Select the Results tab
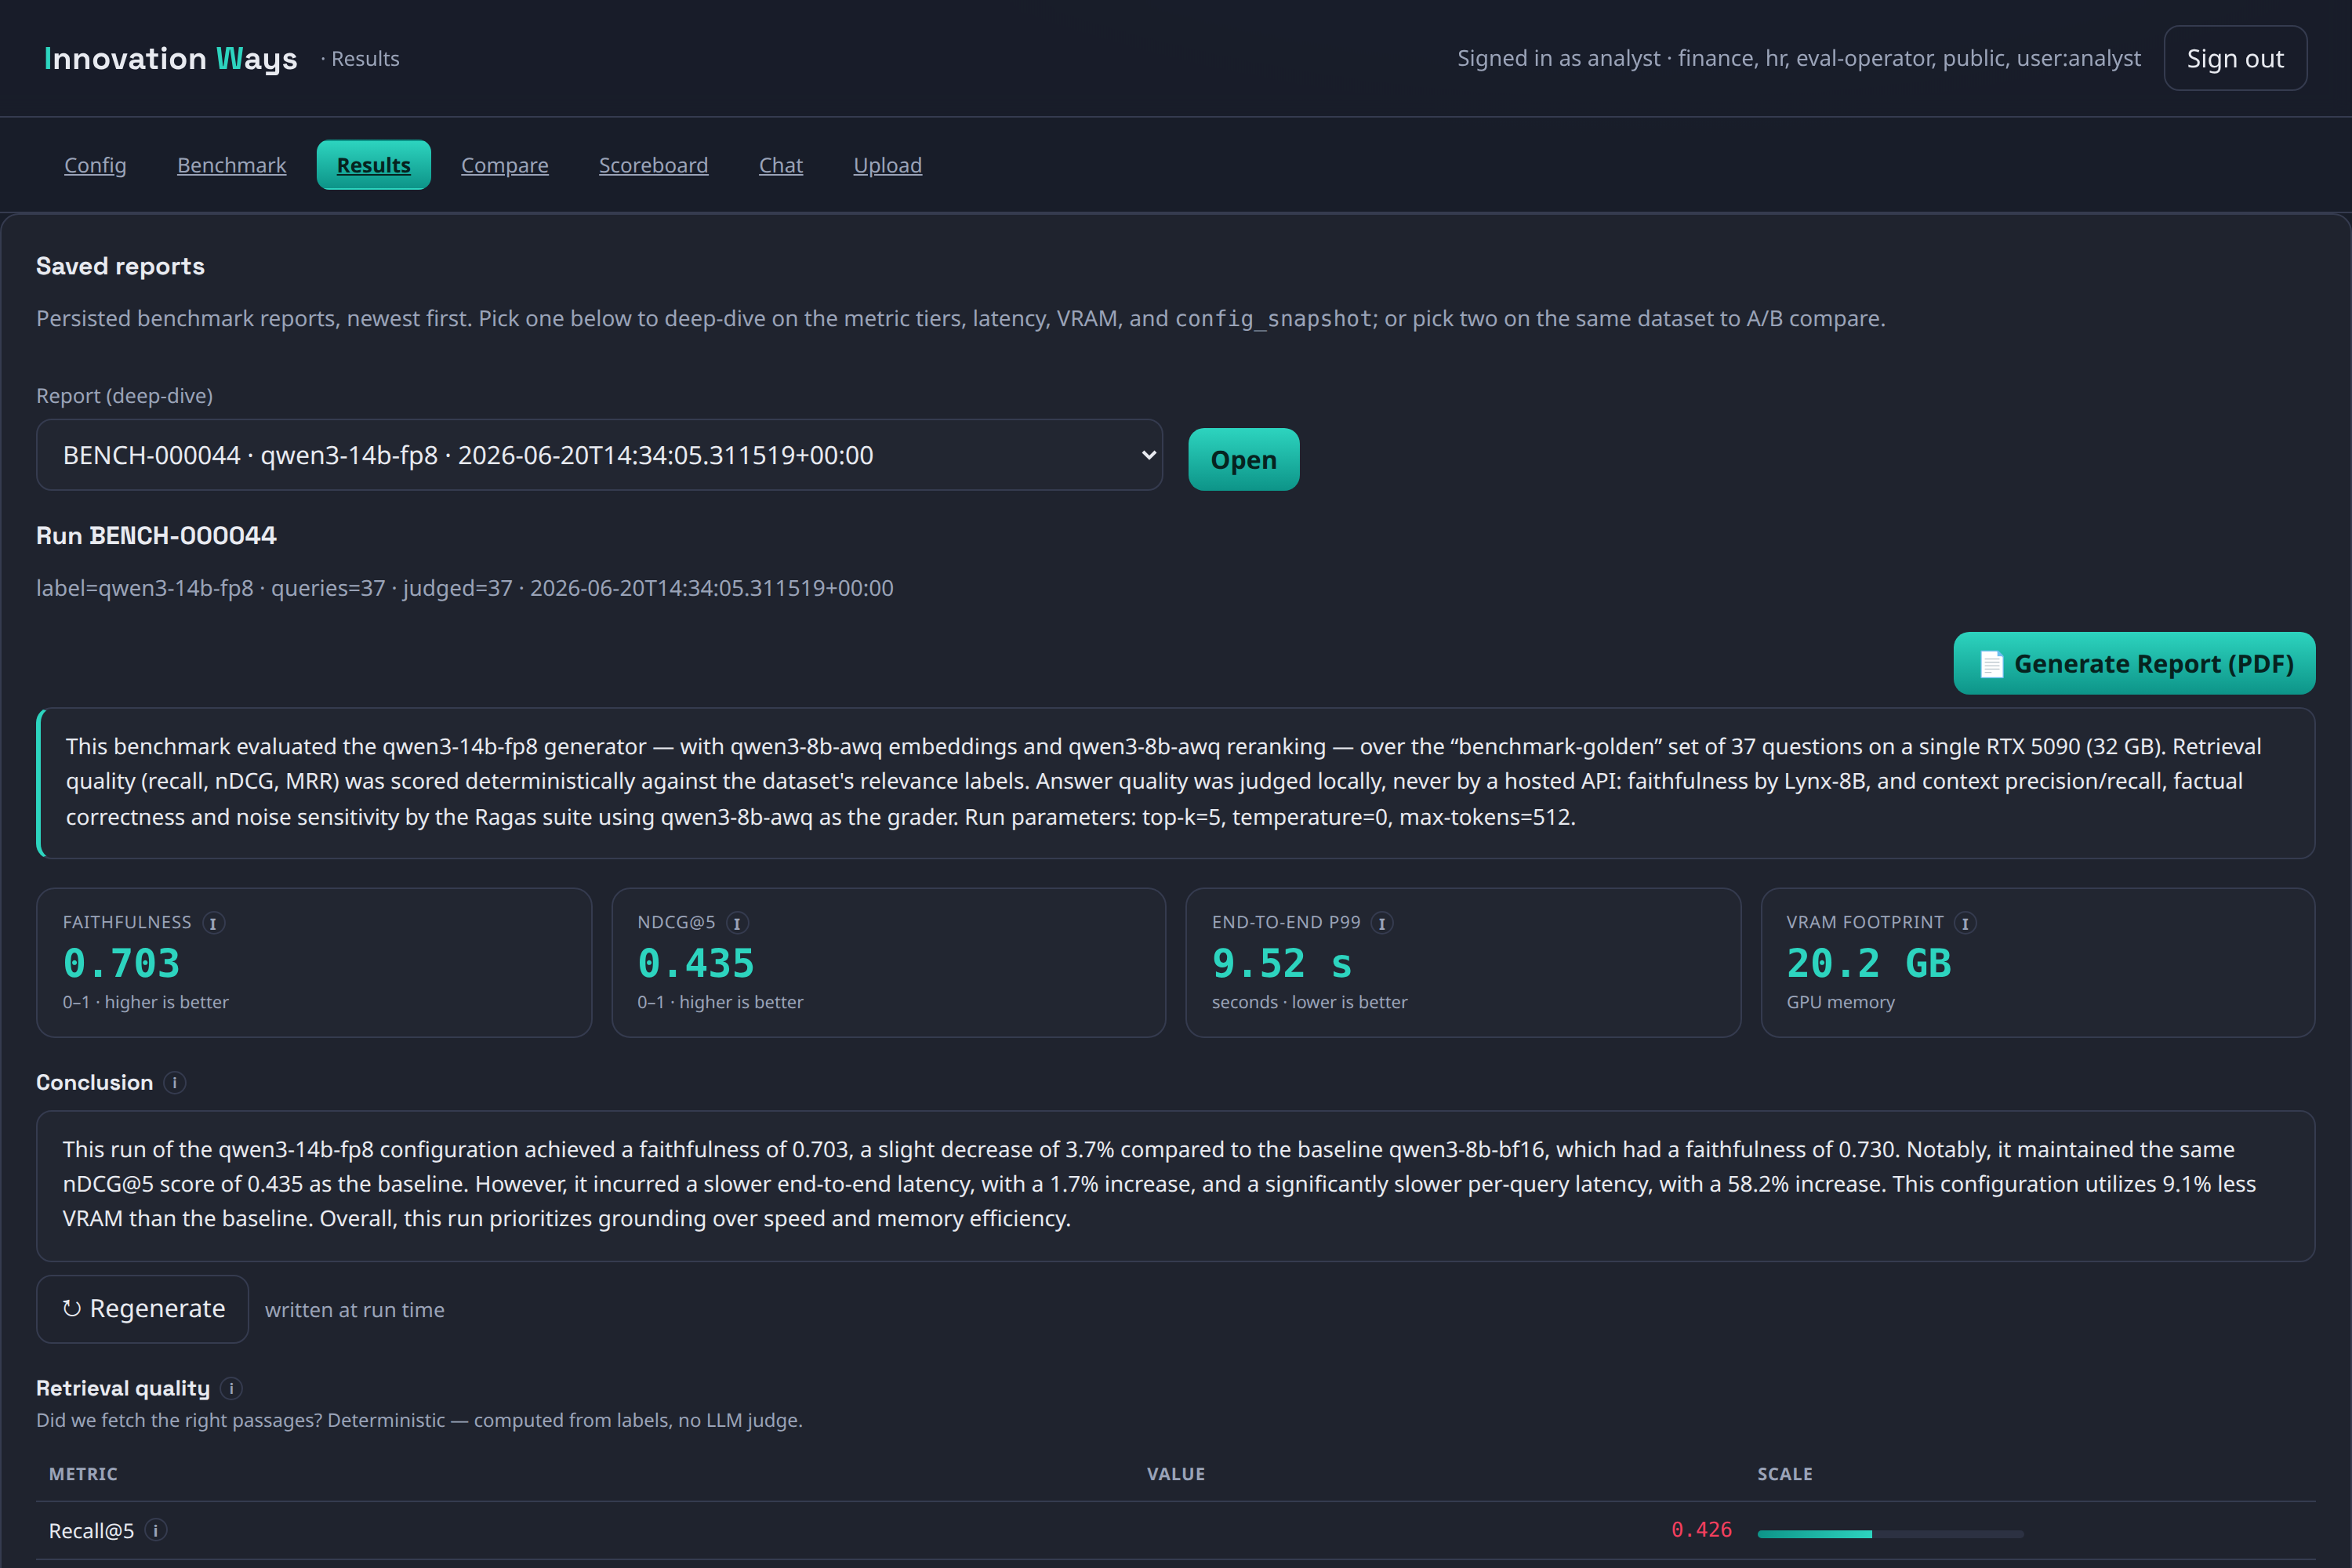Screen dimensions: 2352x1568 pos(374,165)
